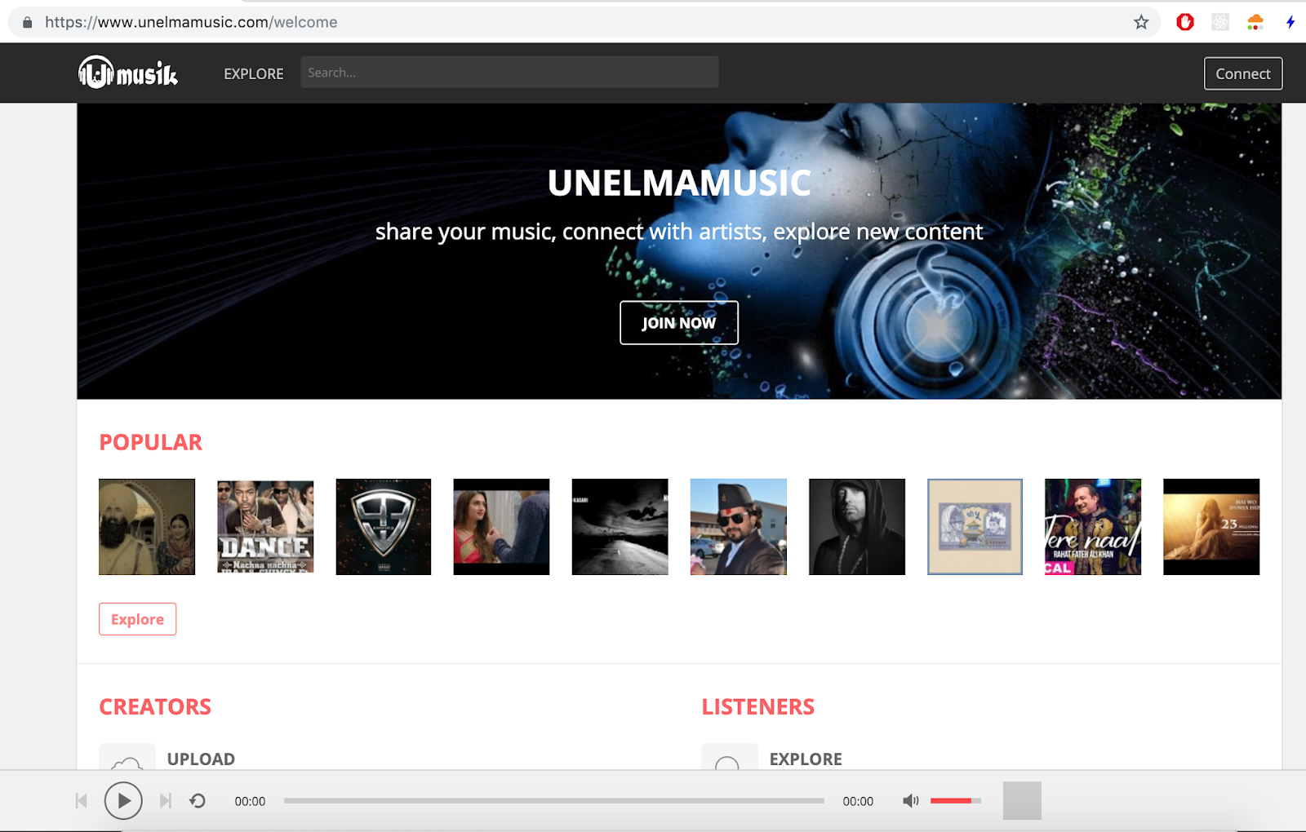Click the elapsed time 00:00 left of the seek bar

[250, 801]
